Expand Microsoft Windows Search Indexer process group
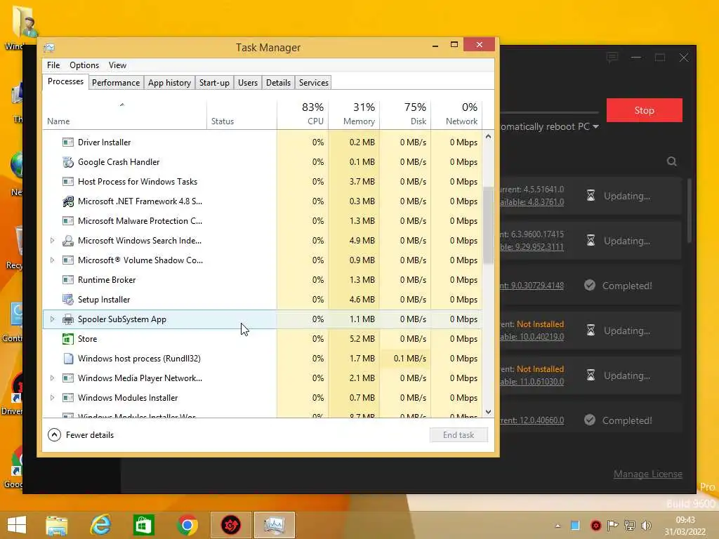The height and width of the screenshot is (539, 719). point(52,241)
